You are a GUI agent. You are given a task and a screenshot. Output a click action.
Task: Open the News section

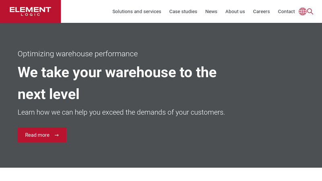coord(211,12)
